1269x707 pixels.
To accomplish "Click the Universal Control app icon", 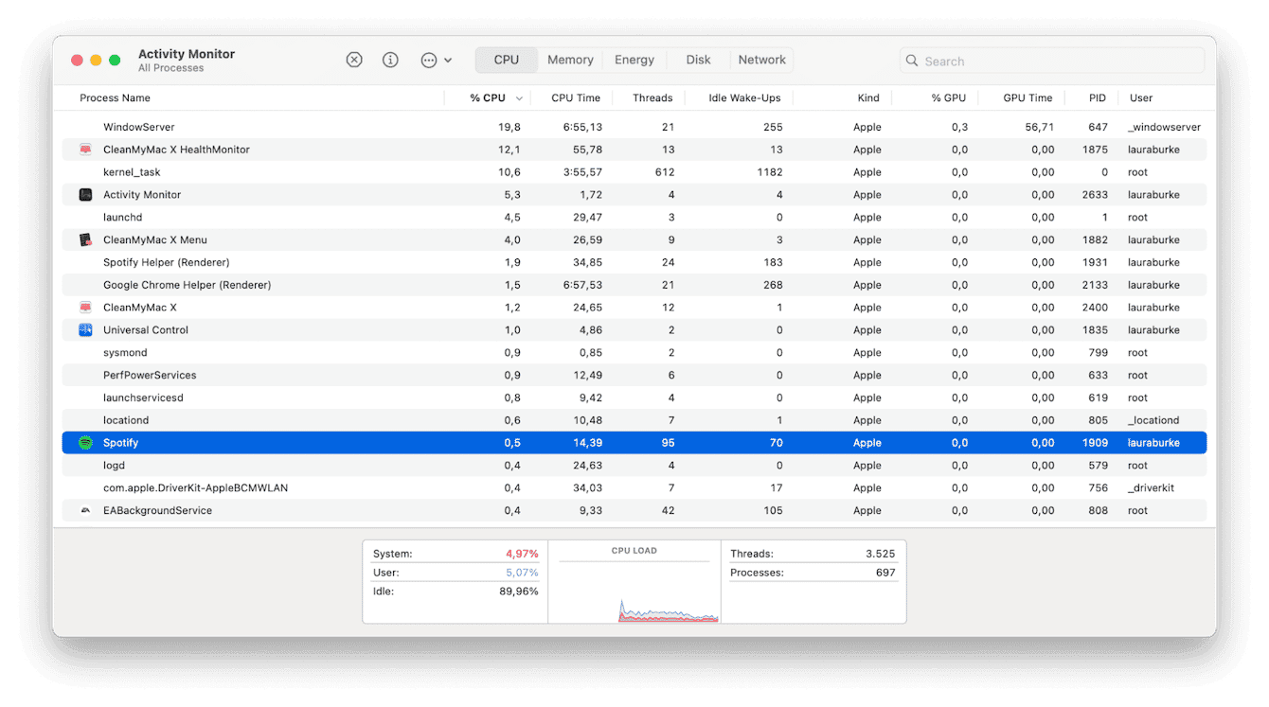I will click(x=85, y=329).
